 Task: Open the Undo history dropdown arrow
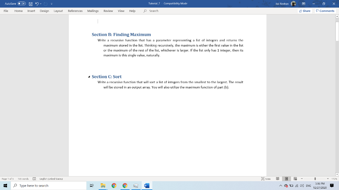coord(40,3)
